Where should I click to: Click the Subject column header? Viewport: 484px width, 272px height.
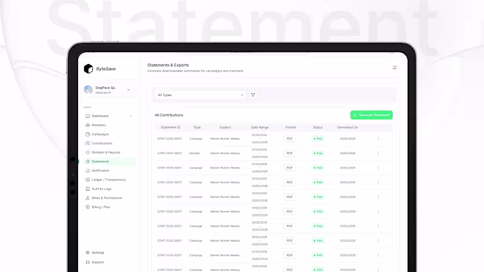[225, 128]
